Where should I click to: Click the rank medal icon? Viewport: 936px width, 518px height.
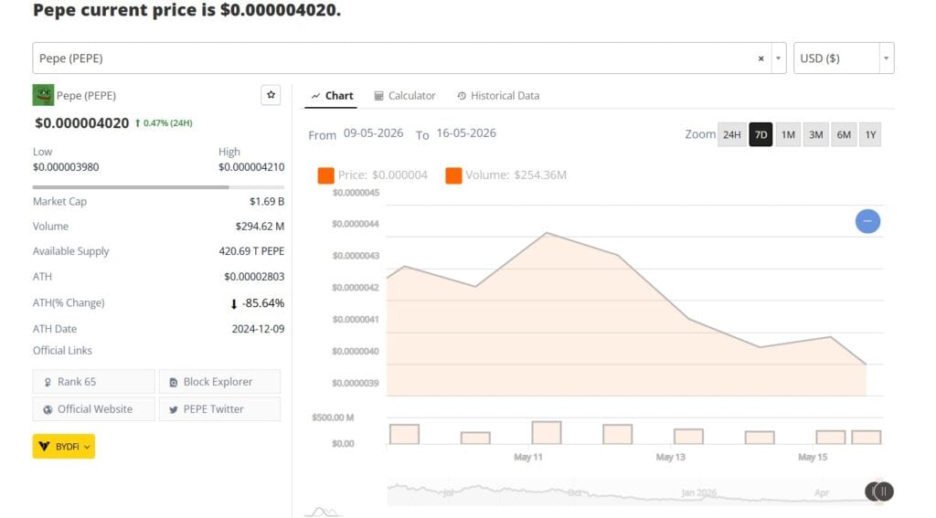point(48,383)
